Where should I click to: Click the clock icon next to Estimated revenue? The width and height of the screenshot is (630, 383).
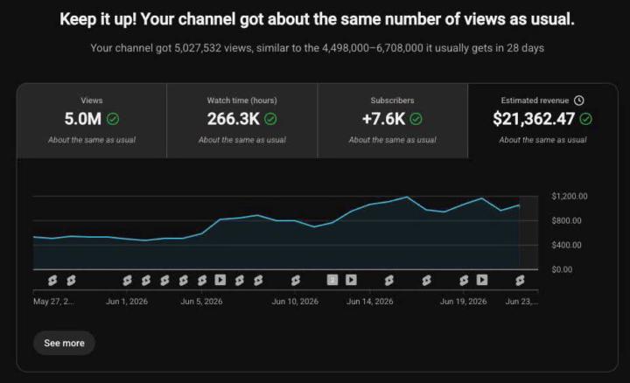coord(579,101)
